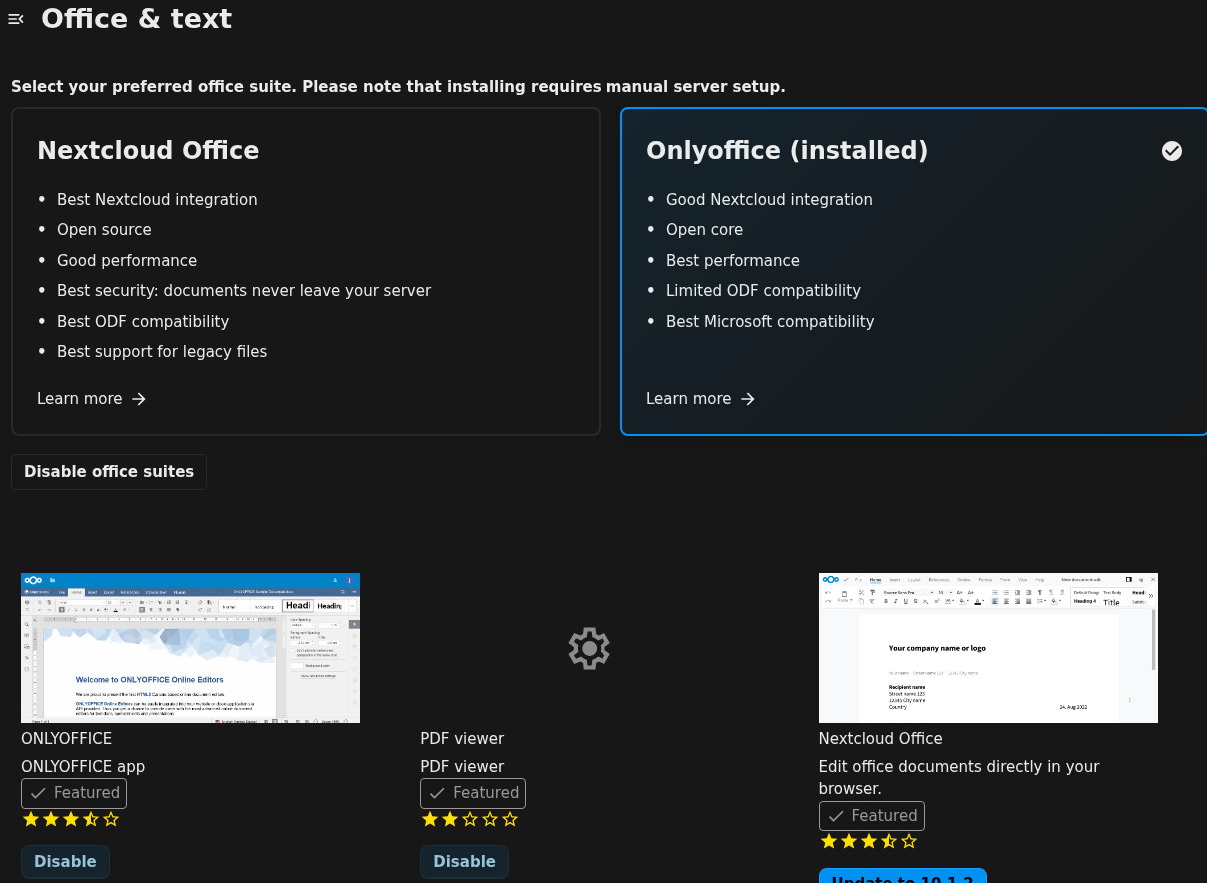Click the checkmark icon on the Onlyoffice card

point(1172,151)
